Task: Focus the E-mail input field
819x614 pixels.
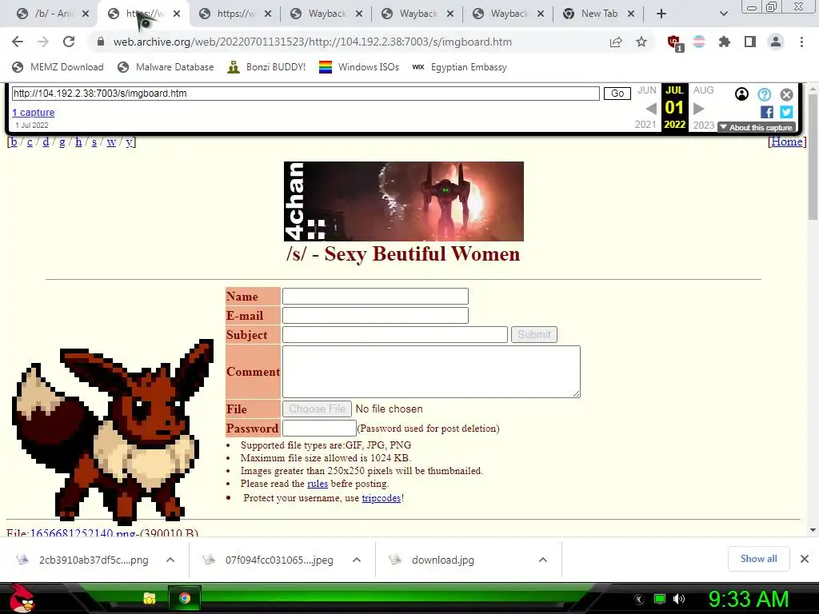Action: point(375,315)
